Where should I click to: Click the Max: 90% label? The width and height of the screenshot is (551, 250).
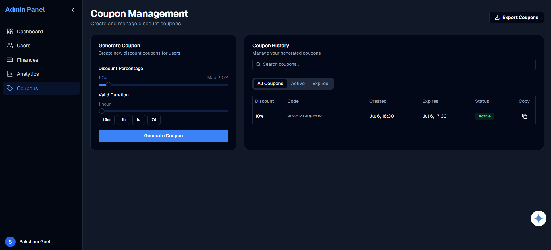[218, 78]
